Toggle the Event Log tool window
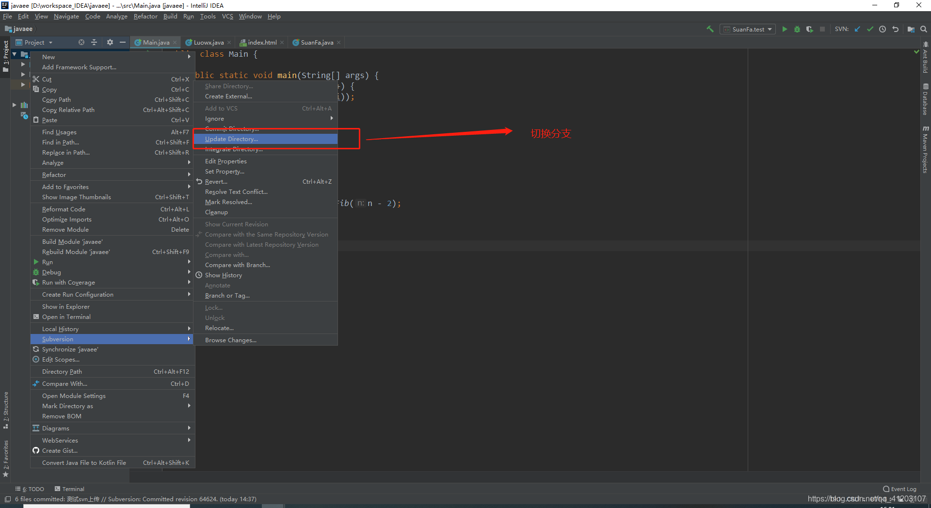Screen dimensions: 931x508 click(900, 489)
